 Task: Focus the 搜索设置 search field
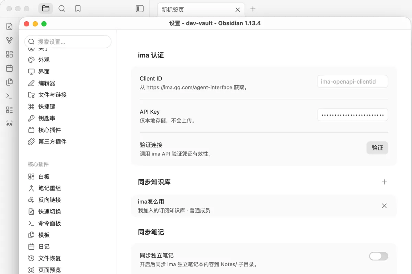tap(68, 42)
